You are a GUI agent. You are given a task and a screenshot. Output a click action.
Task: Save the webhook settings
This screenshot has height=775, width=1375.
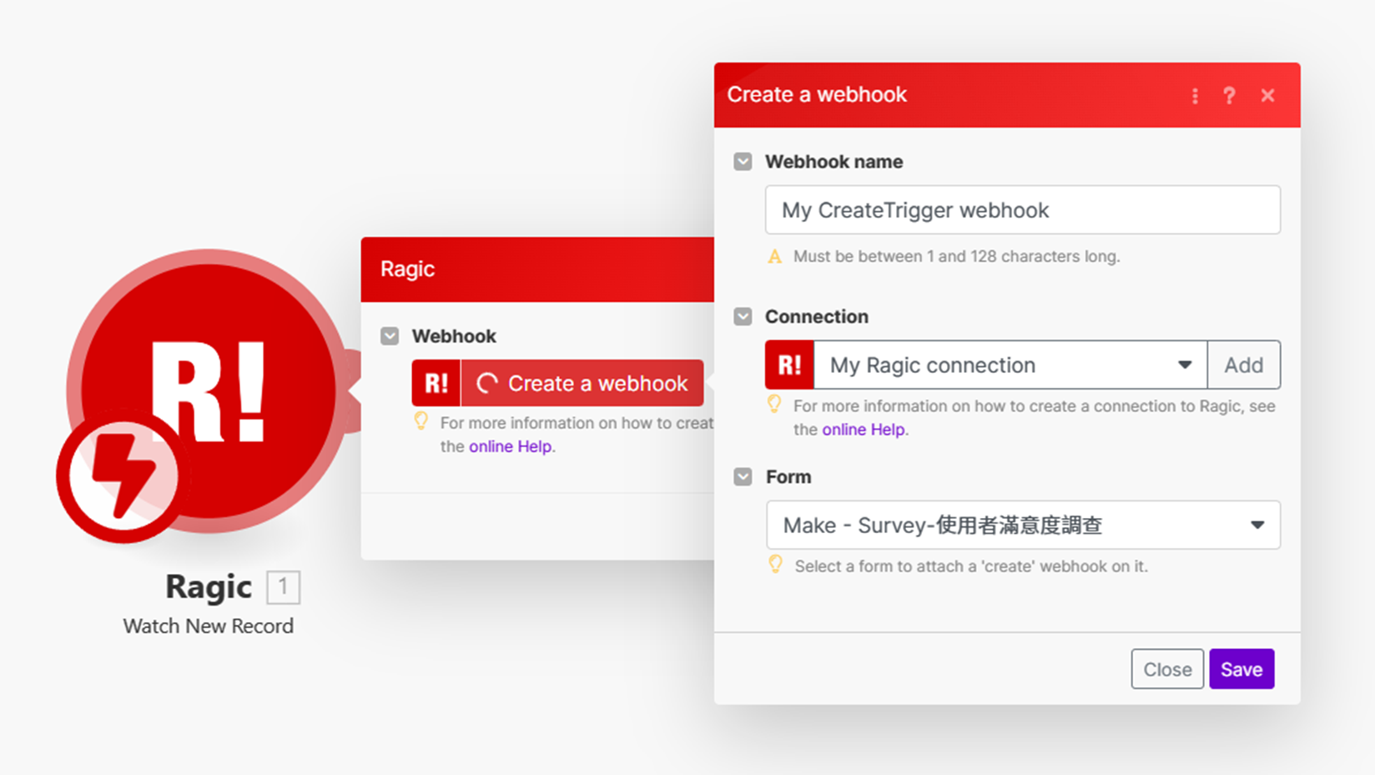click(1241, 669)
